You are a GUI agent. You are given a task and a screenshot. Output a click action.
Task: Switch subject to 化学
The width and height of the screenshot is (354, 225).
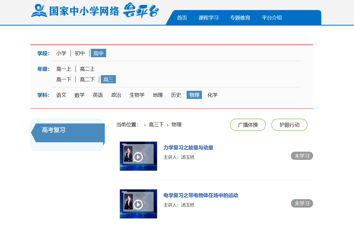[213, 95]
